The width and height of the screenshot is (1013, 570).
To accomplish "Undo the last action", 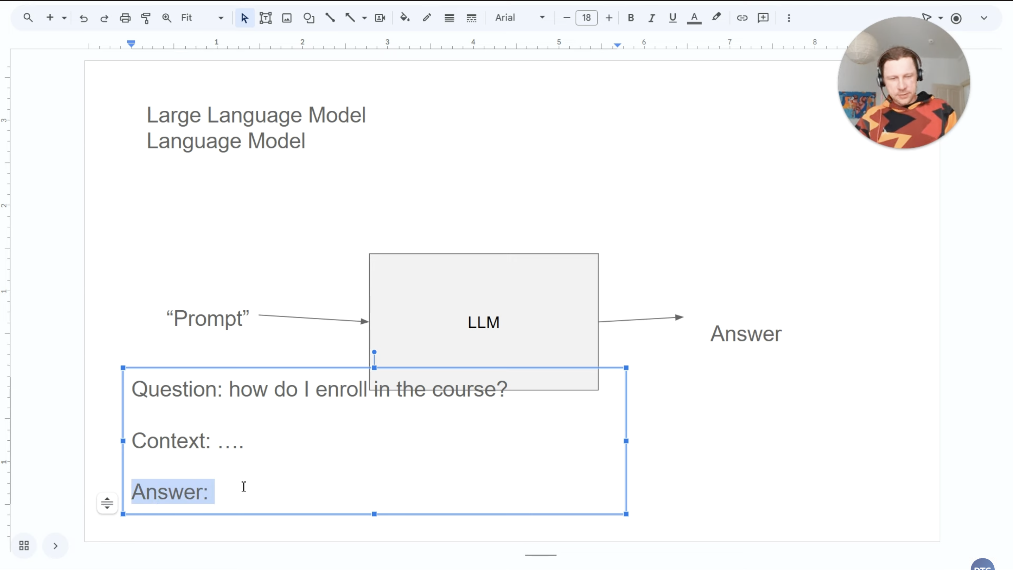I will click(x=83, y=18).
